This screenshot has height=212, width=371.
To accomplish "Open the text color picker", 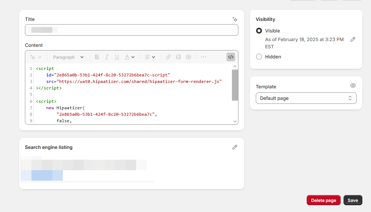I will tap(130, 57).
